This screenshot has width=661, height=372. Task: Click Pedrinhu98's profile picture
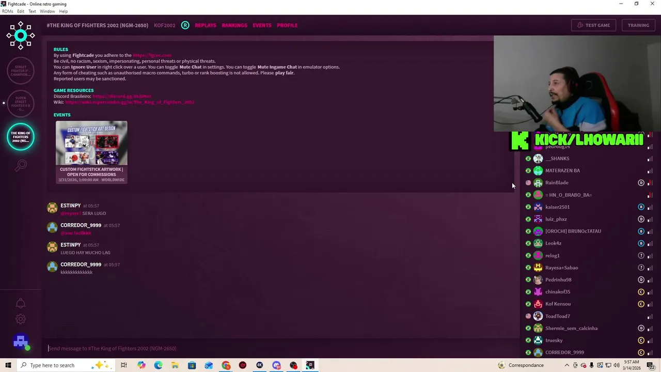click(x=538, y=280)
